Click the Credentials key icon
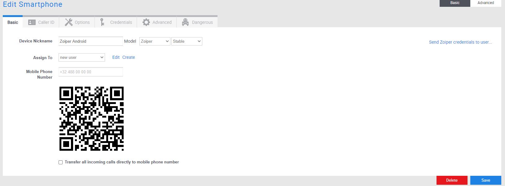This screenshot has width=505, height=186. point(102,22)
